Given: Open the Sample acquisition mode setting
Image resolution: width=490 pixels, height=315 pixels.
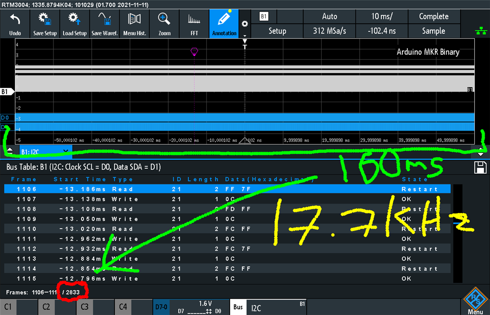Looking at the screenshot, I should pyautogui.click(x=434, y=31).
